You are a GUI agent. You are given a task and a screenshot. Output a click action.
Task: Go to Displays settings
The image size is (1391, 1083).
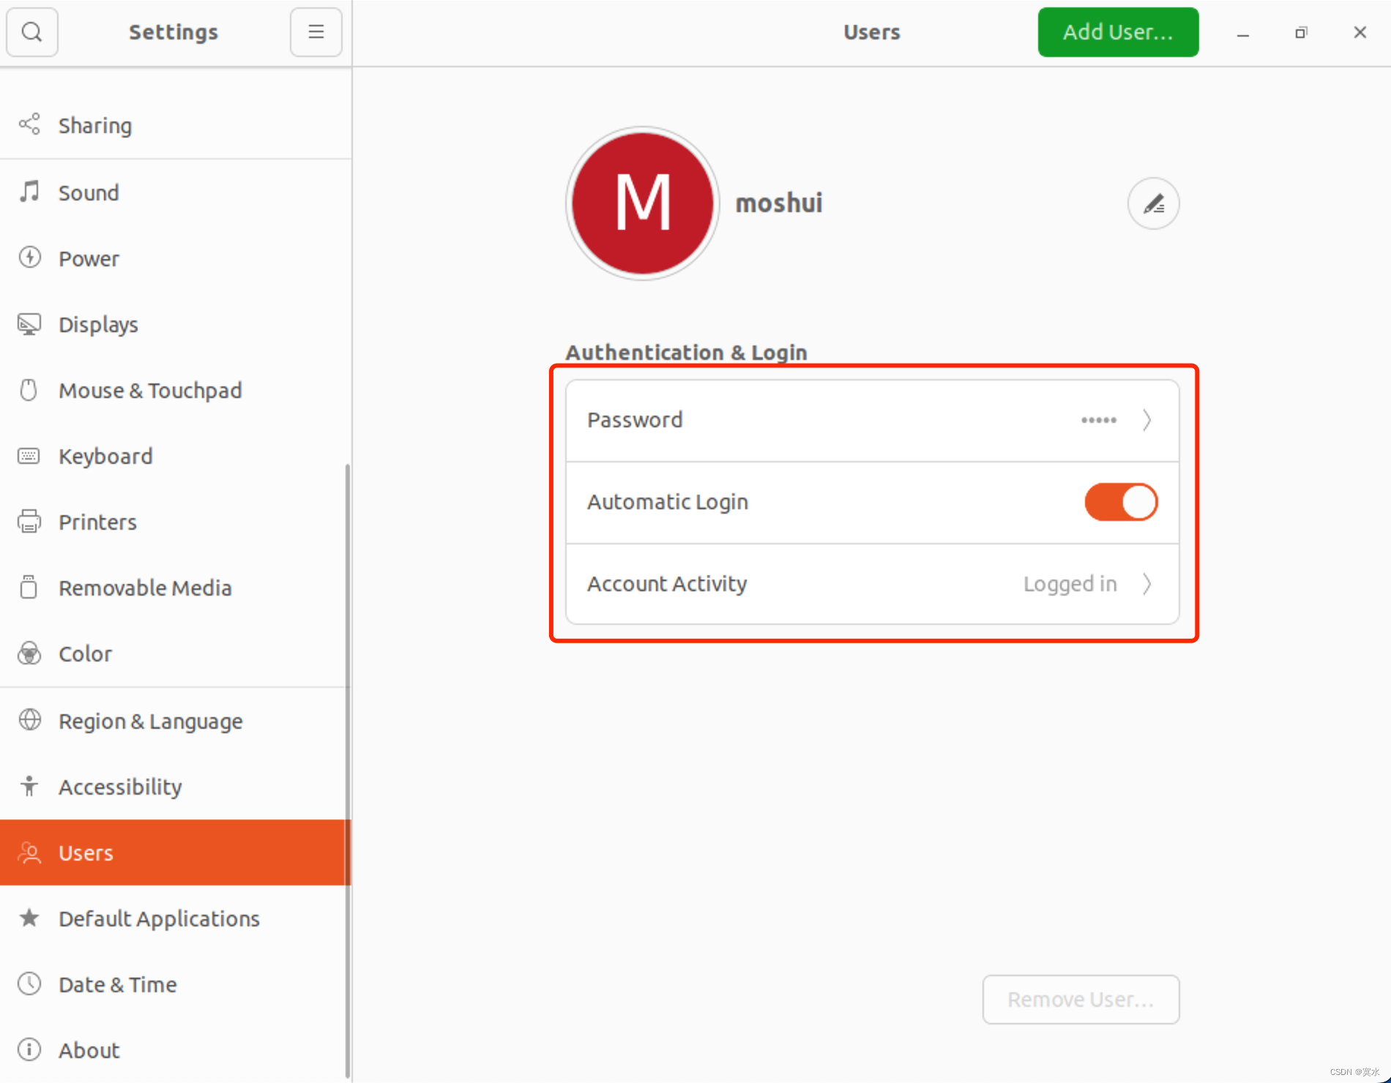point(176,324)
